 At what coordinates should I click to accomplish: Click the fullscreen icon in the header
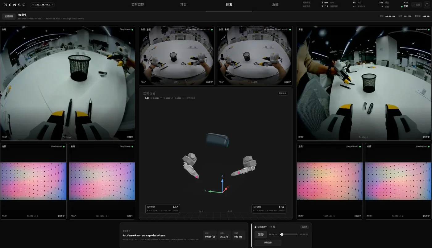pyautogui.click(x=427, y=5)
